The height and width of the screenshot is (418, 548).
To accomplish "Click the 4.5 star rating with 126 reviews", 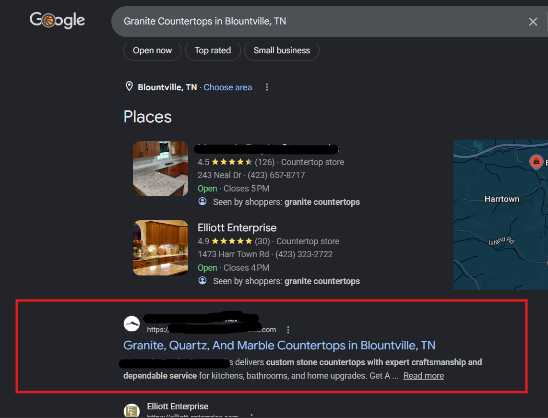I will (x=236, y=162).
